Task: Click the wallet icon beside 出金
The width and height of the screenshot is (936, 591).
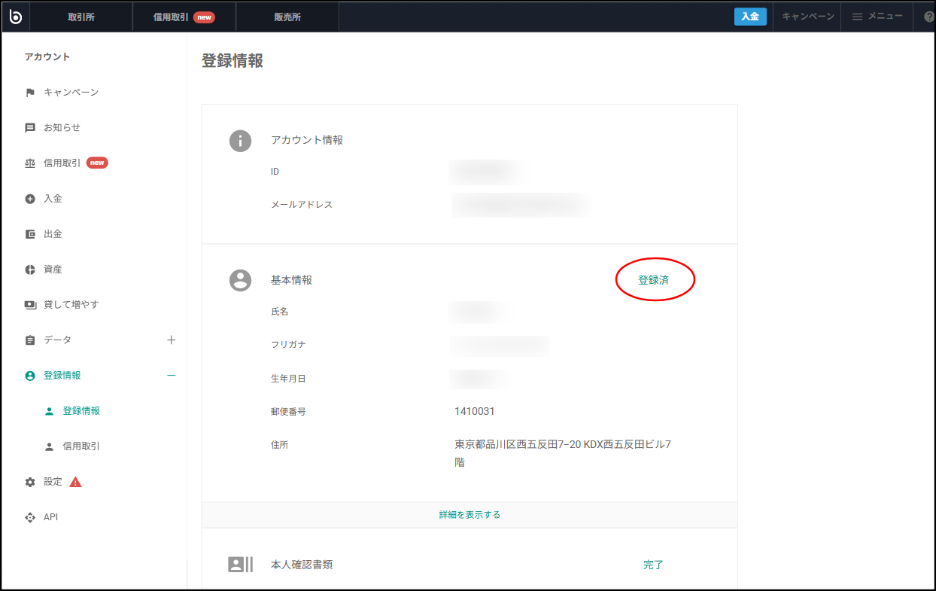Action: point(30,234)
